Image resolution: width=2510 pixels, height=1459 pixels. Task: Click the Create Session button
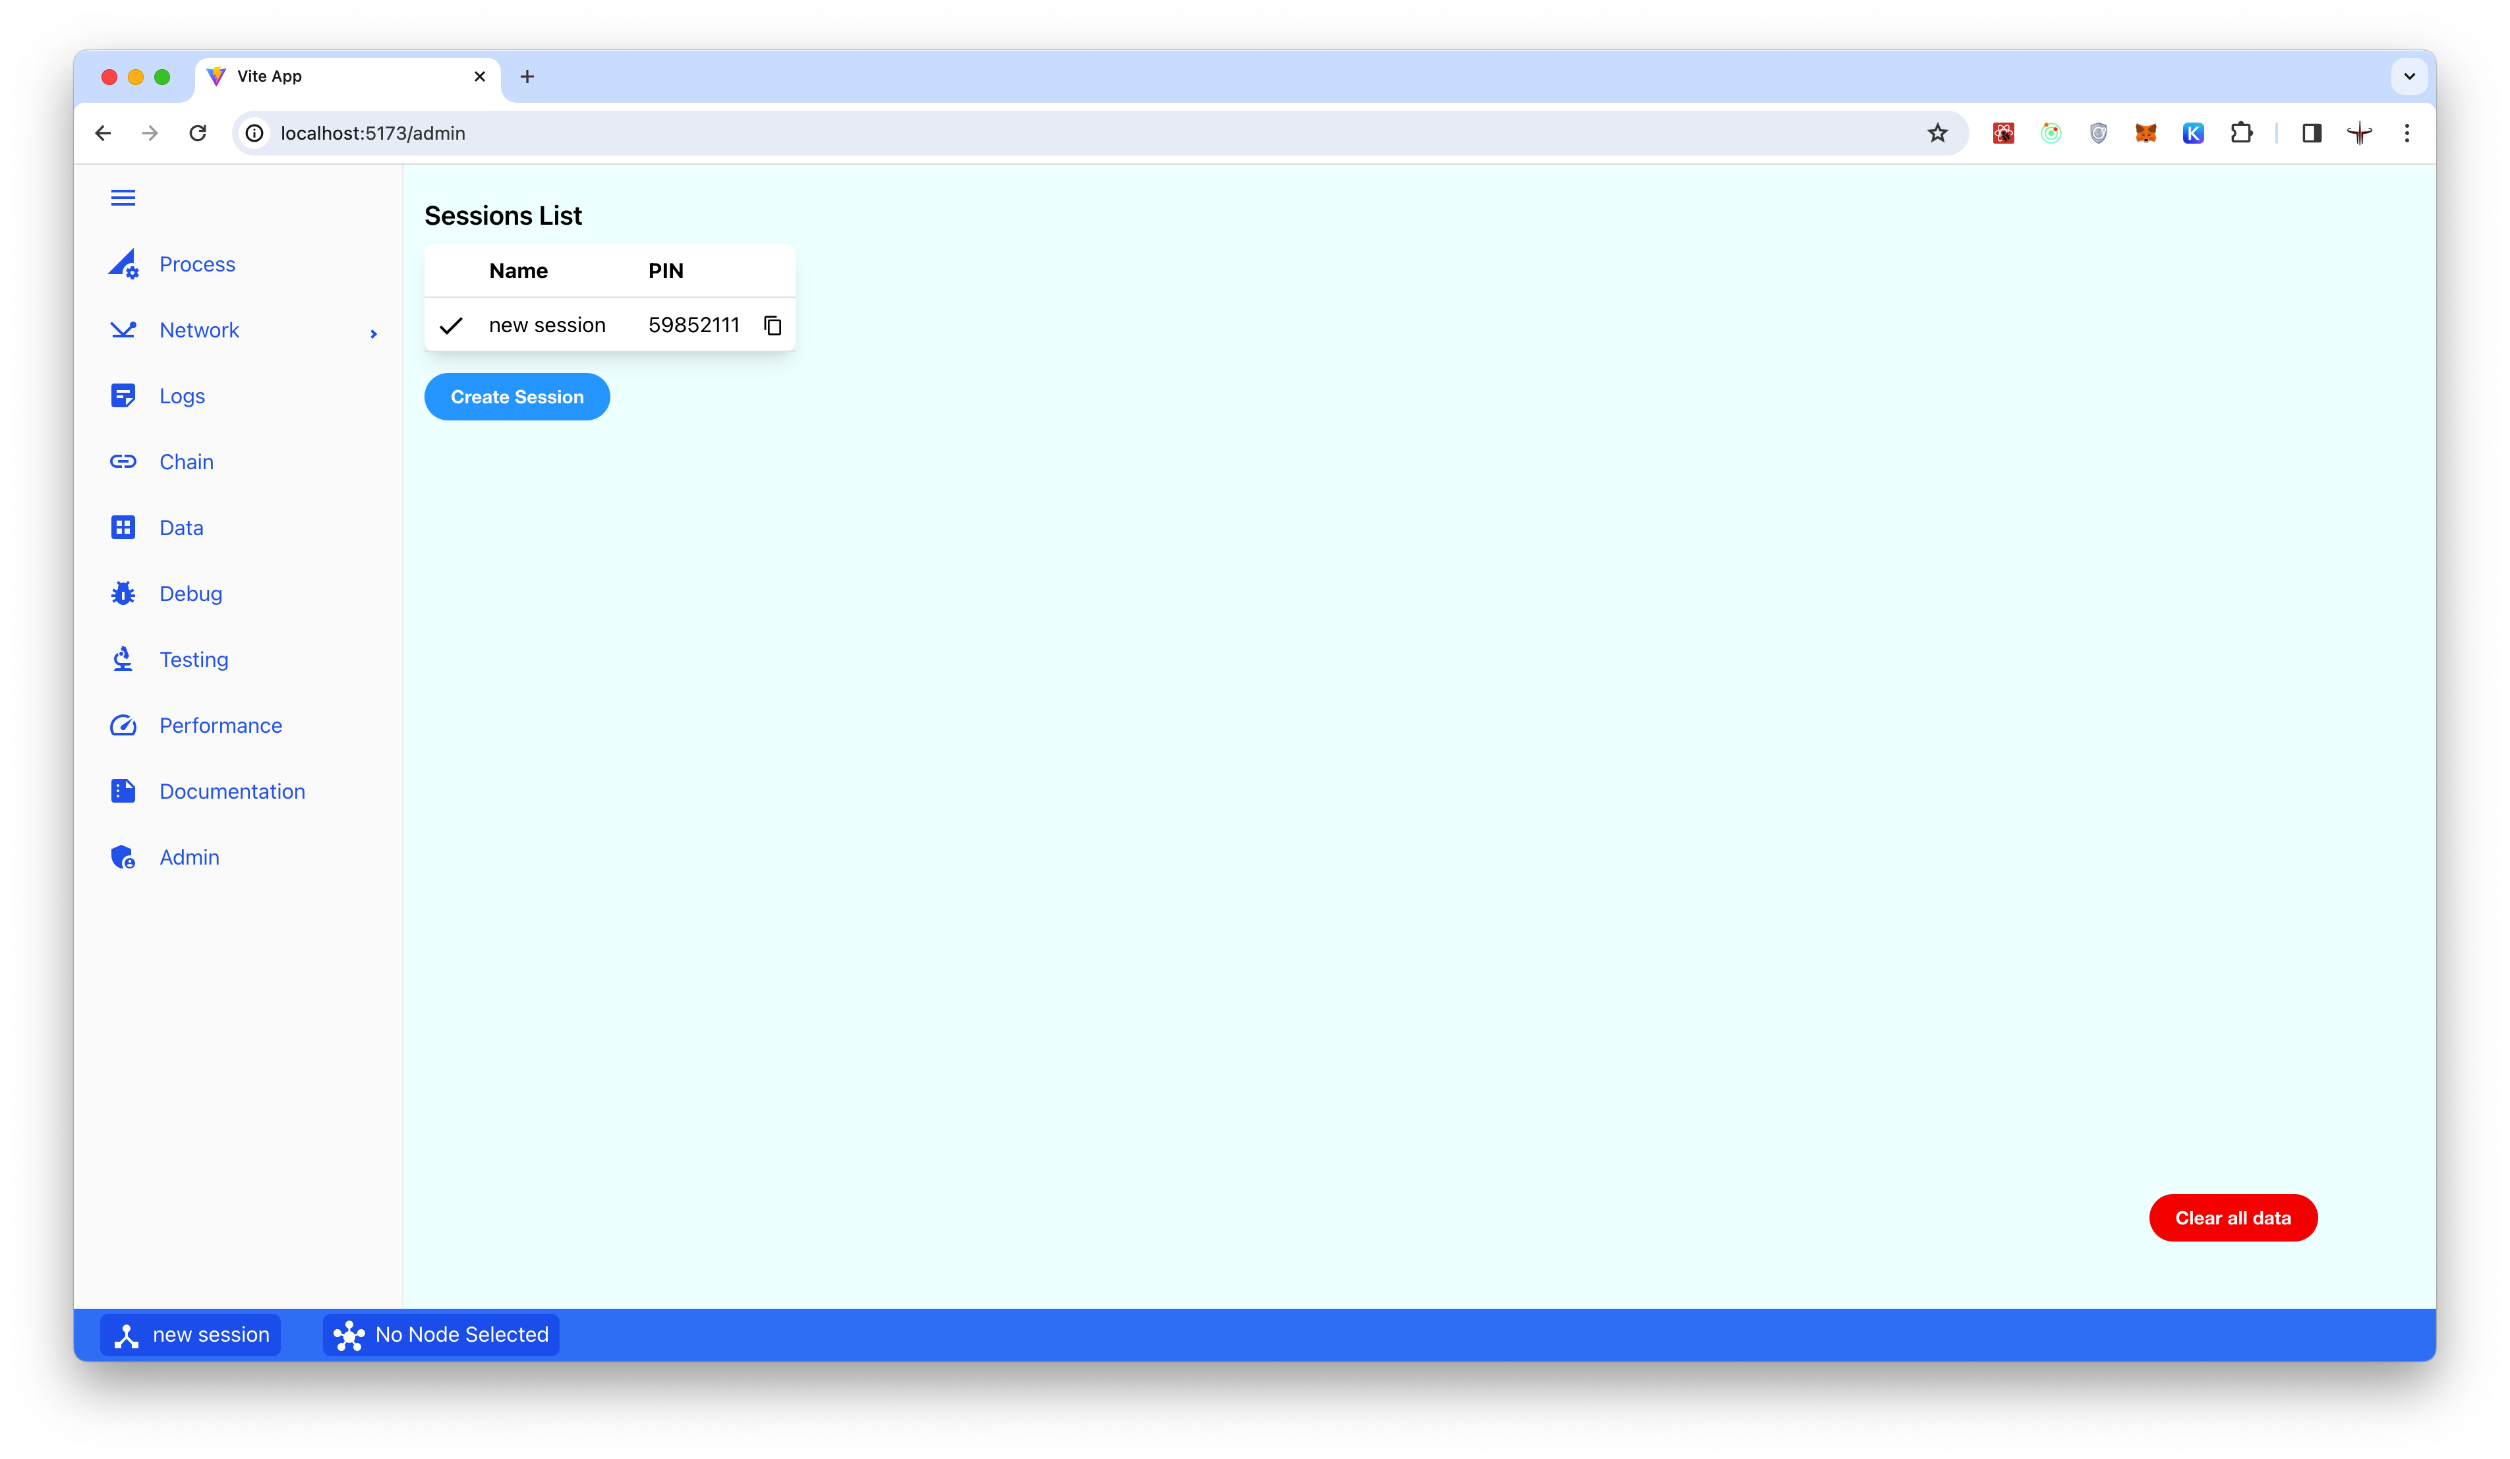516,396
